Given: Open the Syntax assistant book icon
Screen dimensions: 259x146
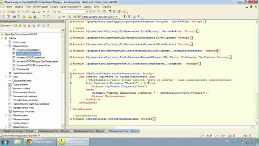Looking at the screenshot, I should pos(119,12).
